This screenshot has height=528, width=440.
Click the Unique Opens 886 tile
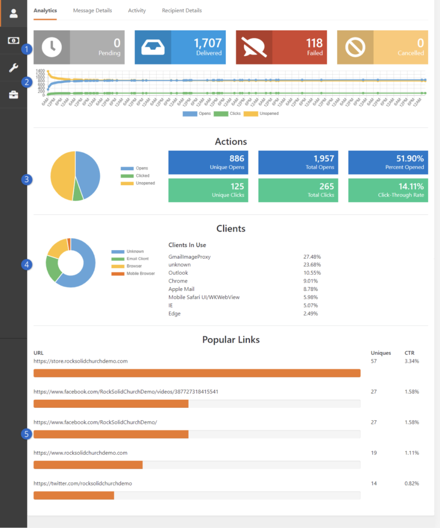tap(208, 162)
